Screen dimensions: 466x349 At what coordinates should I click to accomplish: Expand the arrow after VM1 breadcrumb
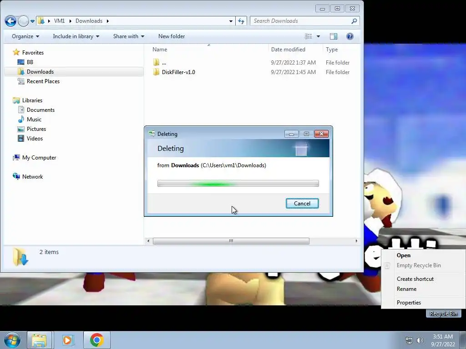point(71,21)
